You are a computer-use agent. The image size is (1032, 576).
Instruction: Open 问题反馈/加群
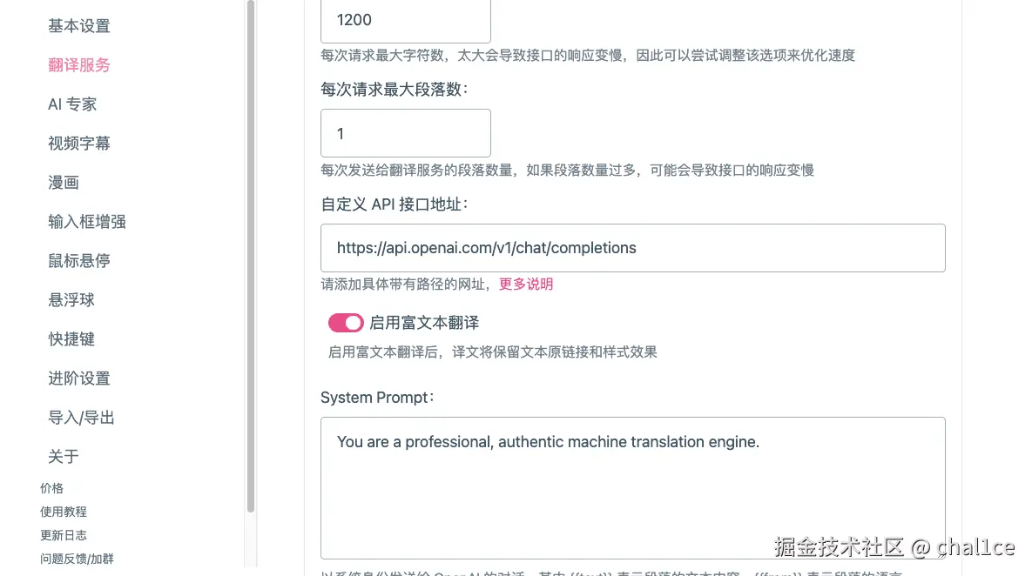(78, 560)
